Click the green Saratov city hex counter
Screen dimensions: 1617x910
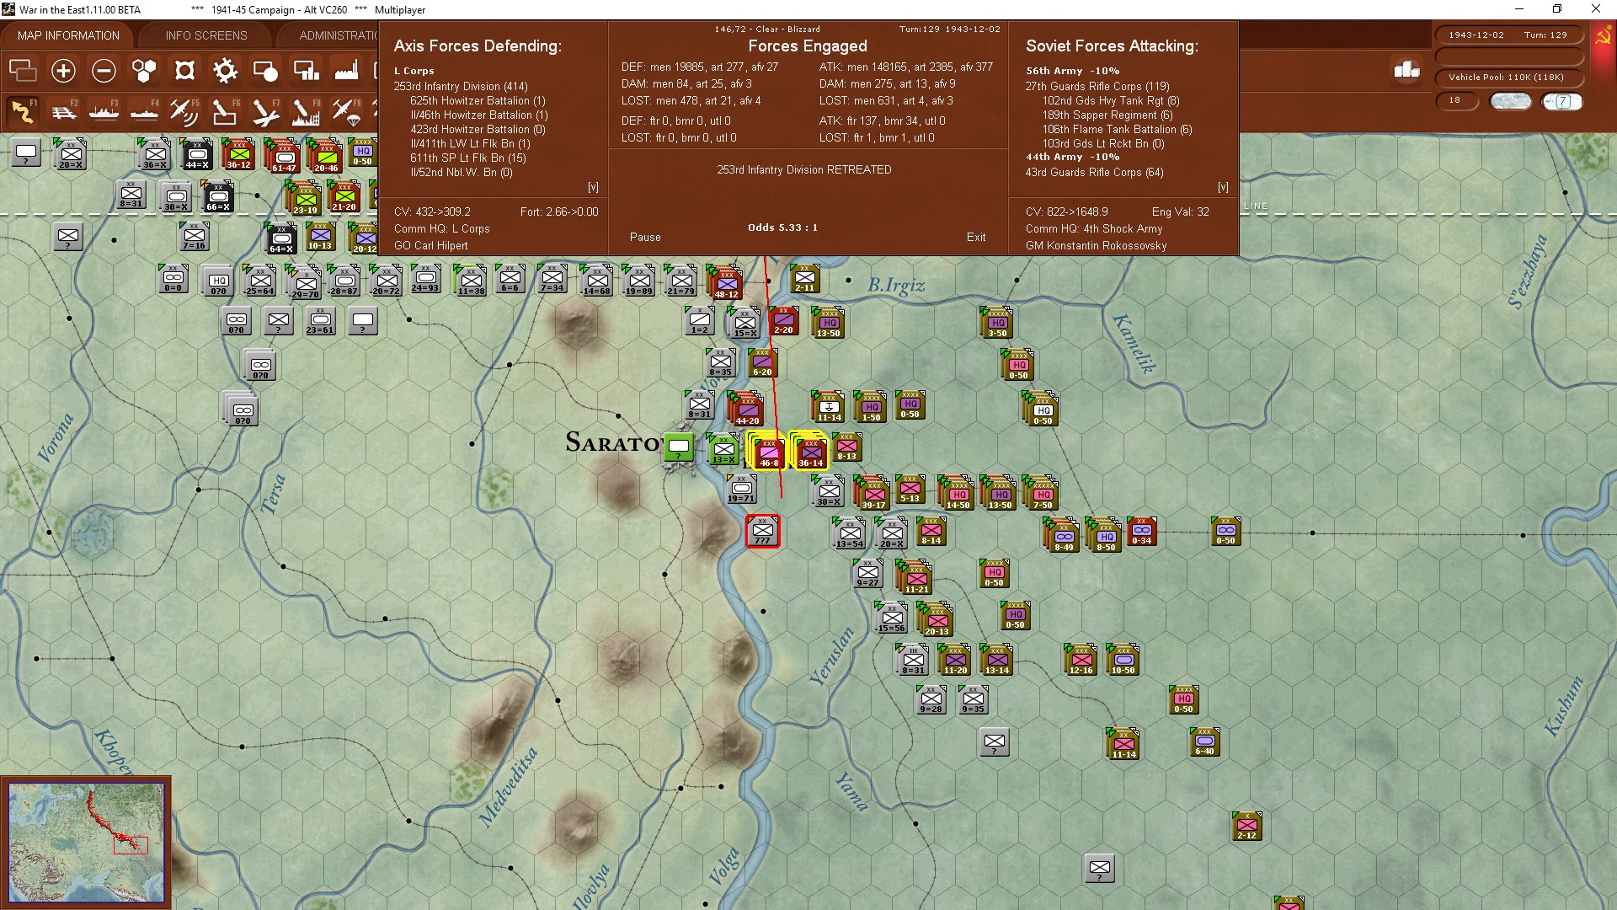[679, 447]
